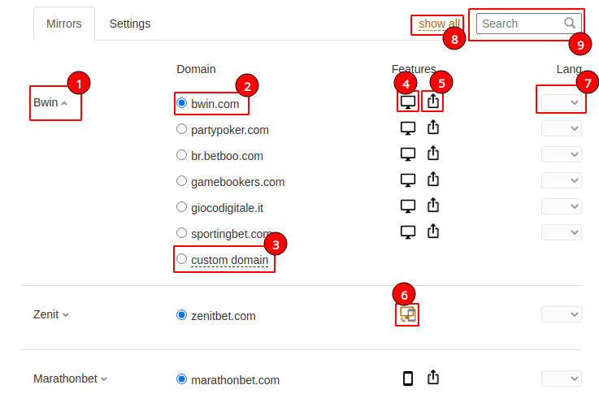The width and height of the screenshot is (599, 411).
Task: Expand the Zenit bookmaker group
Action: [51, 314]
